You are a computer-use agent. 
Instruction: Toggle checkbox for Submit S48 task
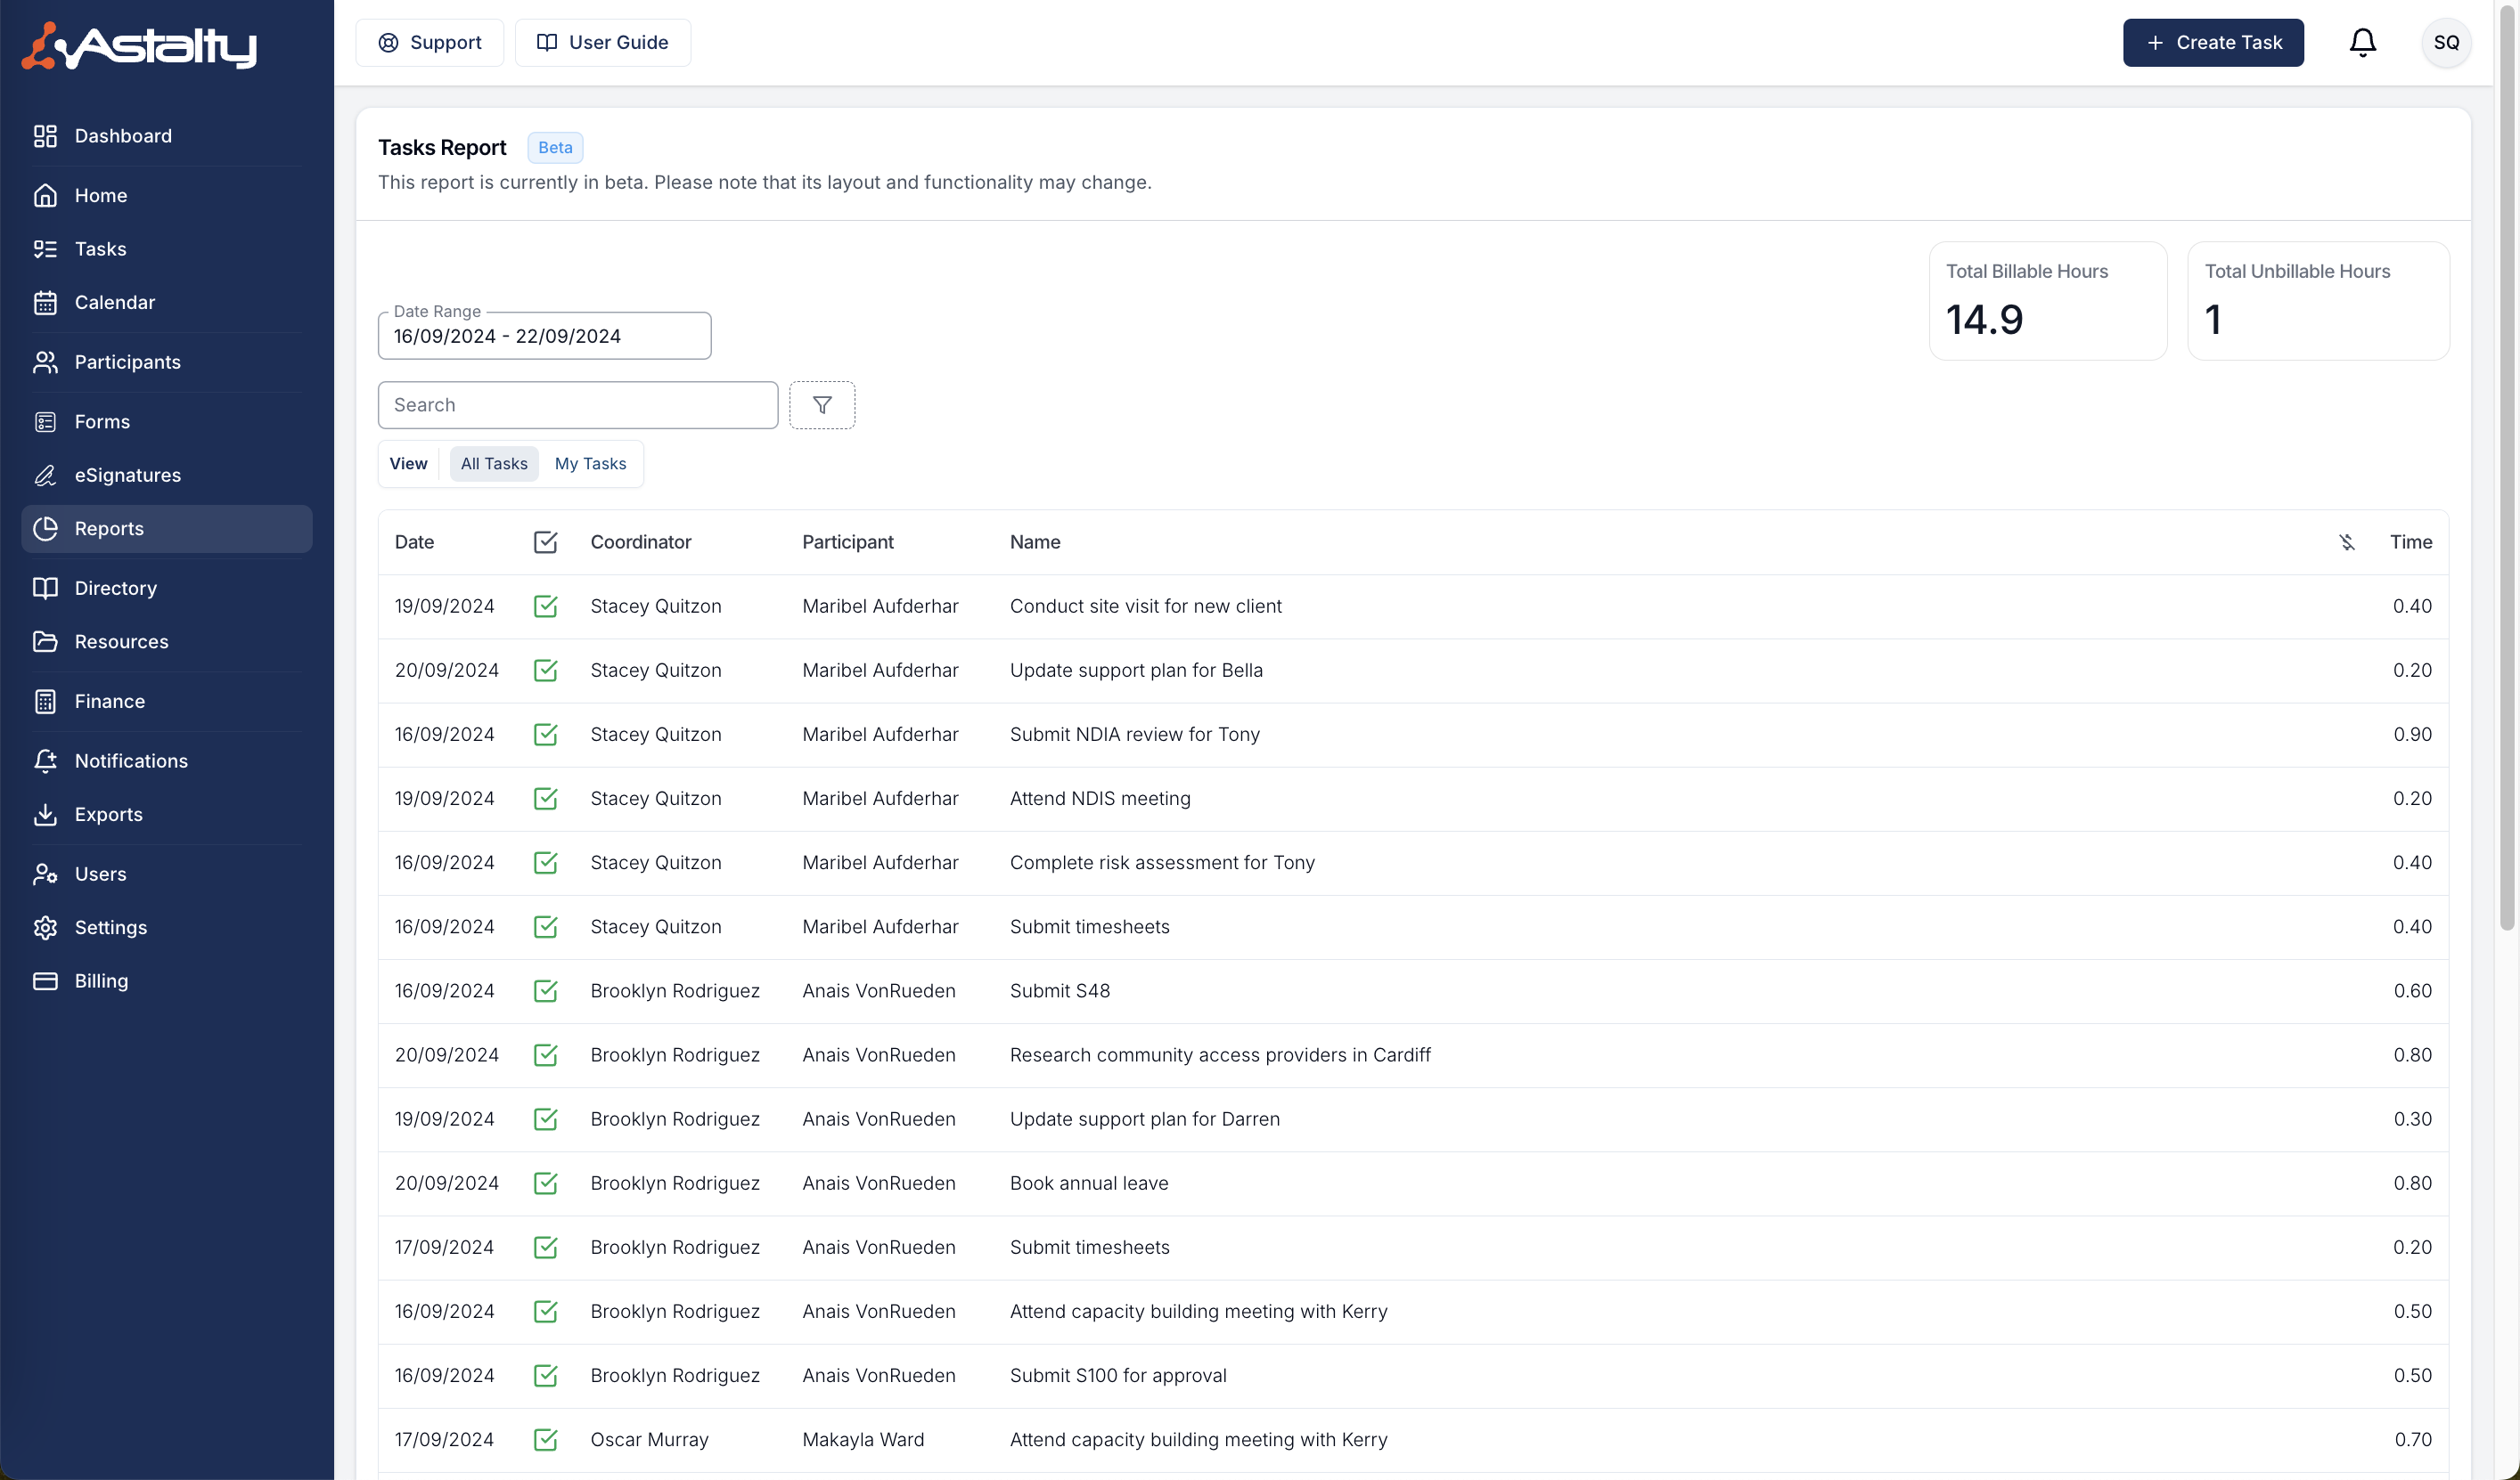tap(545, 990)
